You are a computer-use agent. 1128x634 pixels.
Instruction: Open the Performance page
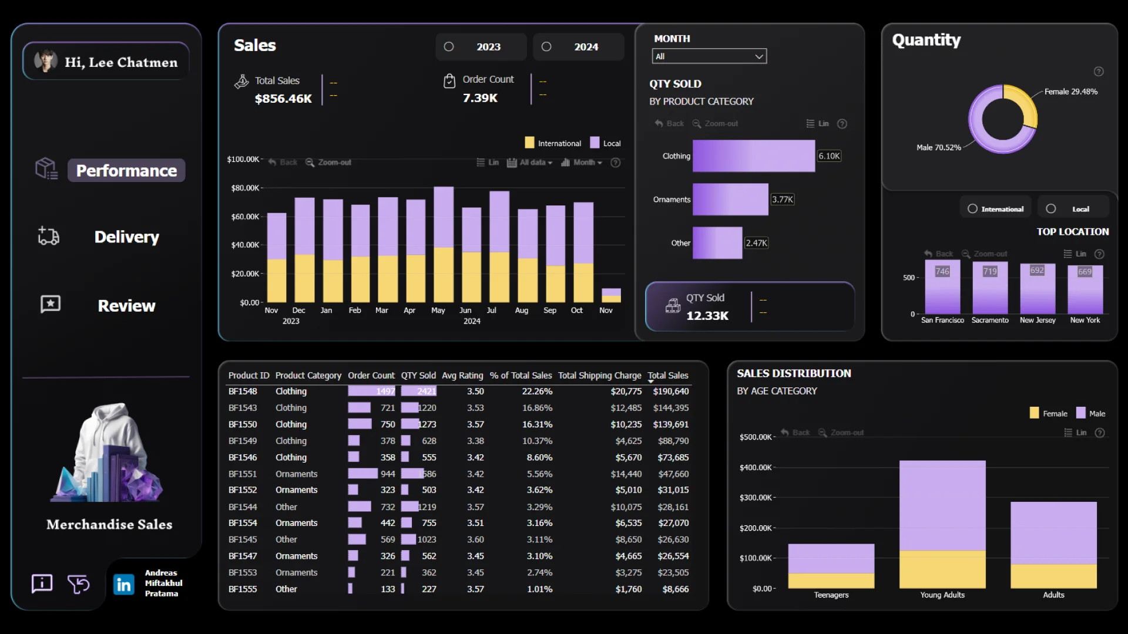(x=126, y=170)
